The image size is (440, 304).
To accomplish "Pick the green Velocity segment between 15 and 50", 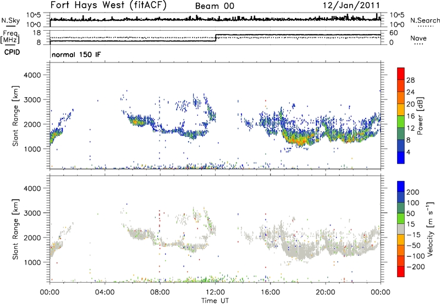I will tap(401, 218).
